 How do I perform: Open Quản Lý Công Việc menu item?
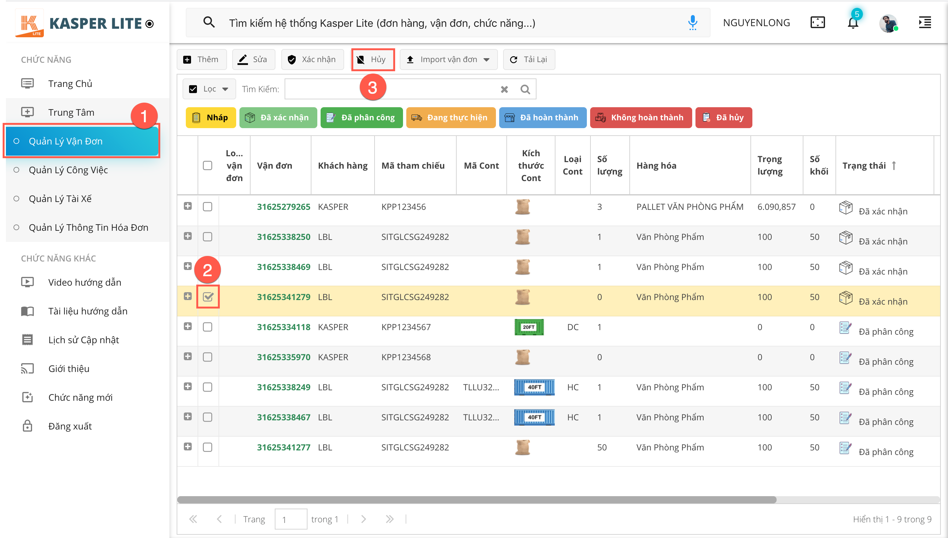(x=68, y=170)
